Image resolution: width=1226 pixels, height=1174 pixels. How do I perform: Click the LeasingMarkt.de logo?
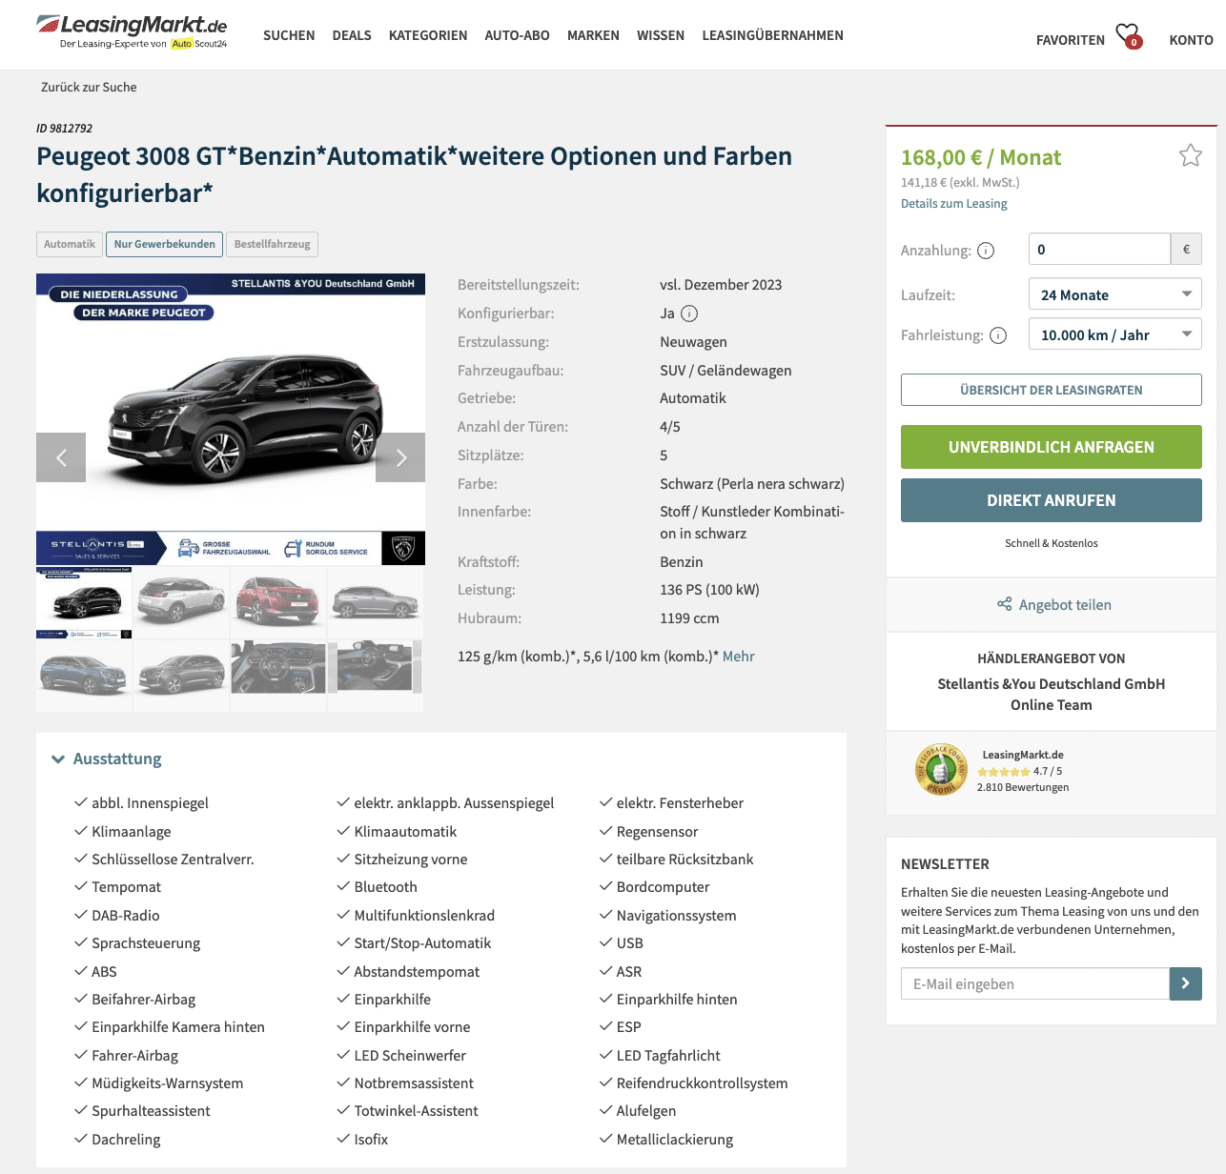point(132,31)
